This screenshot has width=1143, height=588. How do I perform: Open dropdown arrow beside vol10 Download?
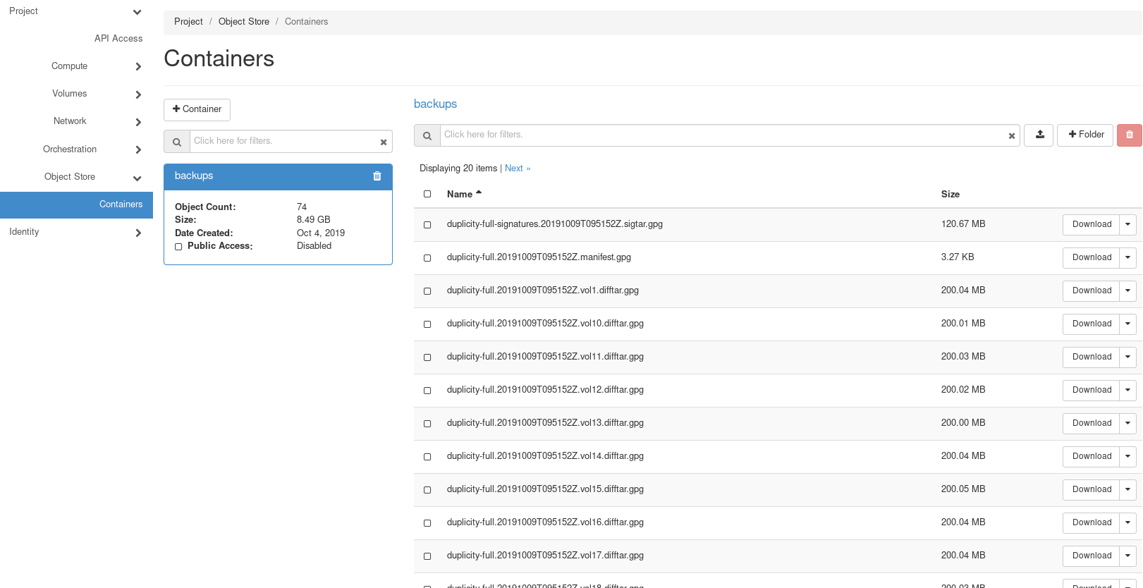(x=1127, y=324)
